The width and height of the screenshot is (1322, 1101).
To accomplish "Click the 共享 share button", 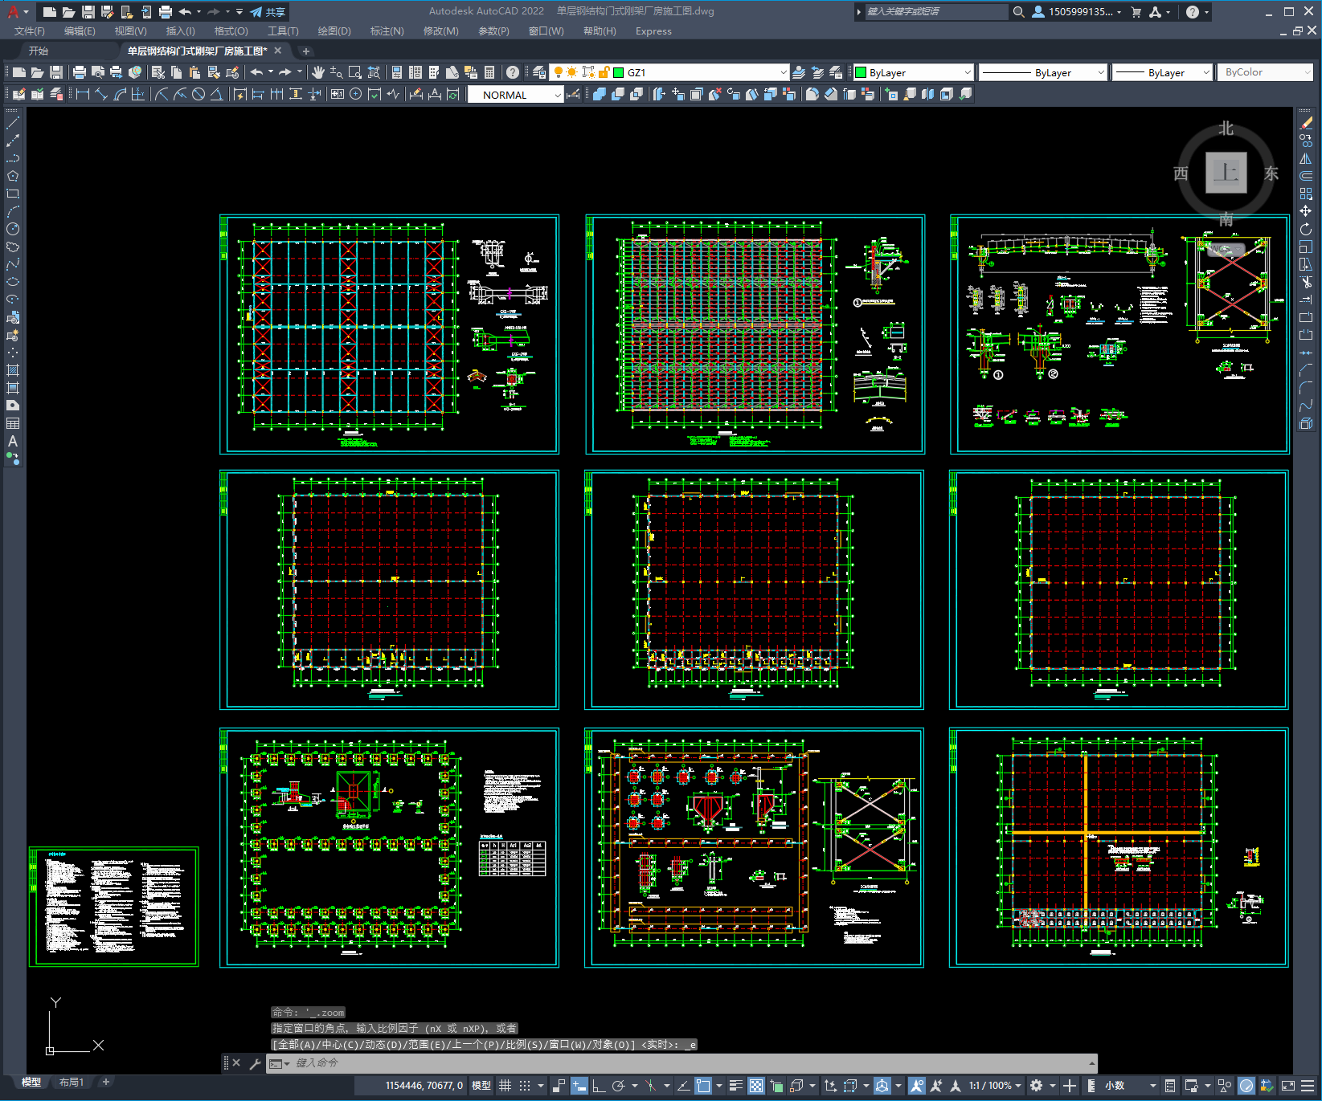I will 268,12.
